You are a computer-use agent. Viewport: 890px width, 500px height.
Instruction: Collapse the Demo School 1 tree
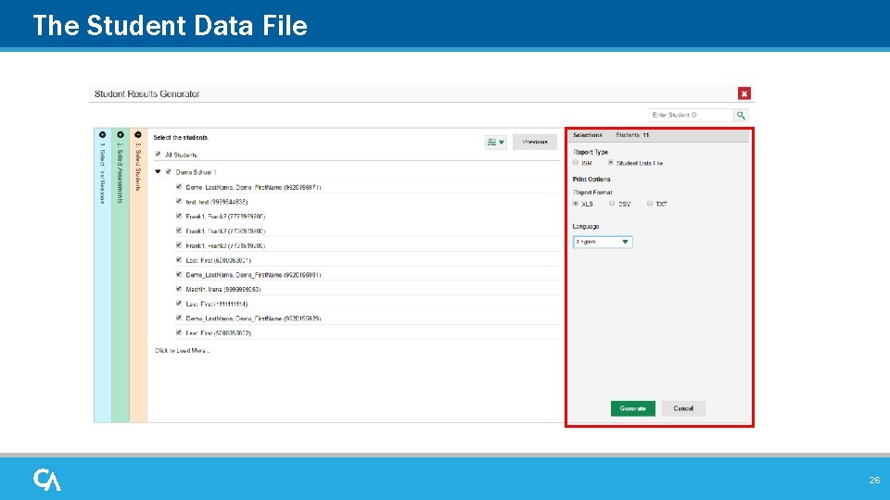tap(158, 172)
